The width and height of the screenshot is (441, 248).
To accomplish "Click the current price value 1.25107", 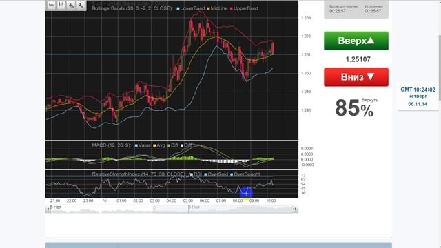I will click(x=358, y=59).
